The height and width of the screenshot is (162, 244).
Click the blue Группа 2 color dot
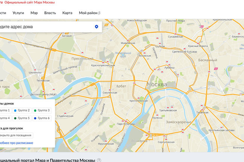click(15, 110)
